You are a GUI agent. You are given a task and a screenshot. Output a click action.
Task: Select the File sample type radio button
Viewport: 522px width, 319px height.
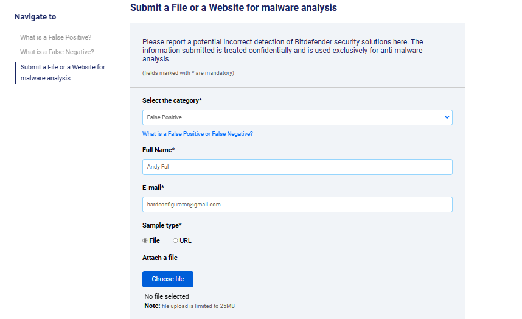click(x=145, y=240)
